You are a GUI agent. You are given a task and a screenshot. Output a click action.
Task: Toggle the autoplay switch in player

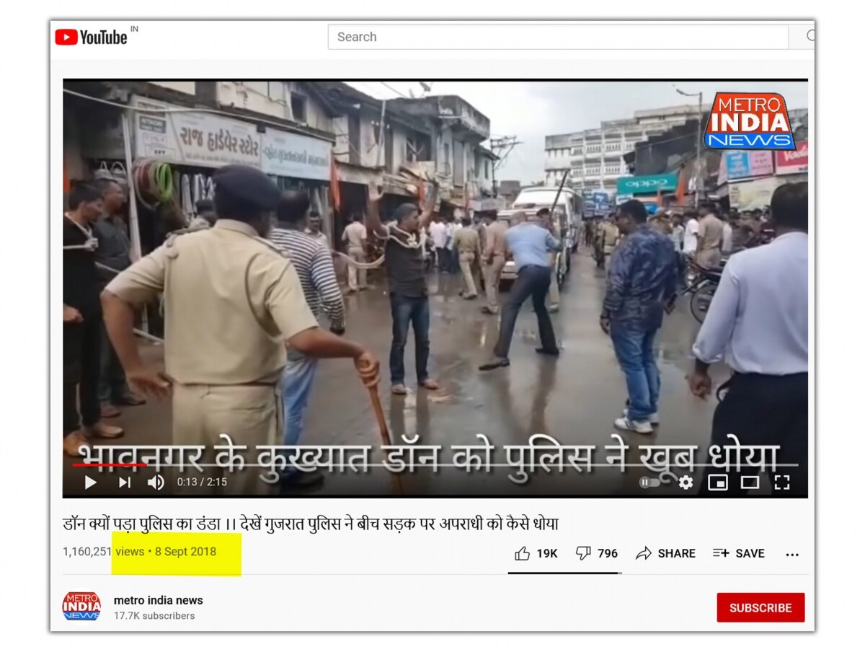pyautogui.click(x=649, y=483)
